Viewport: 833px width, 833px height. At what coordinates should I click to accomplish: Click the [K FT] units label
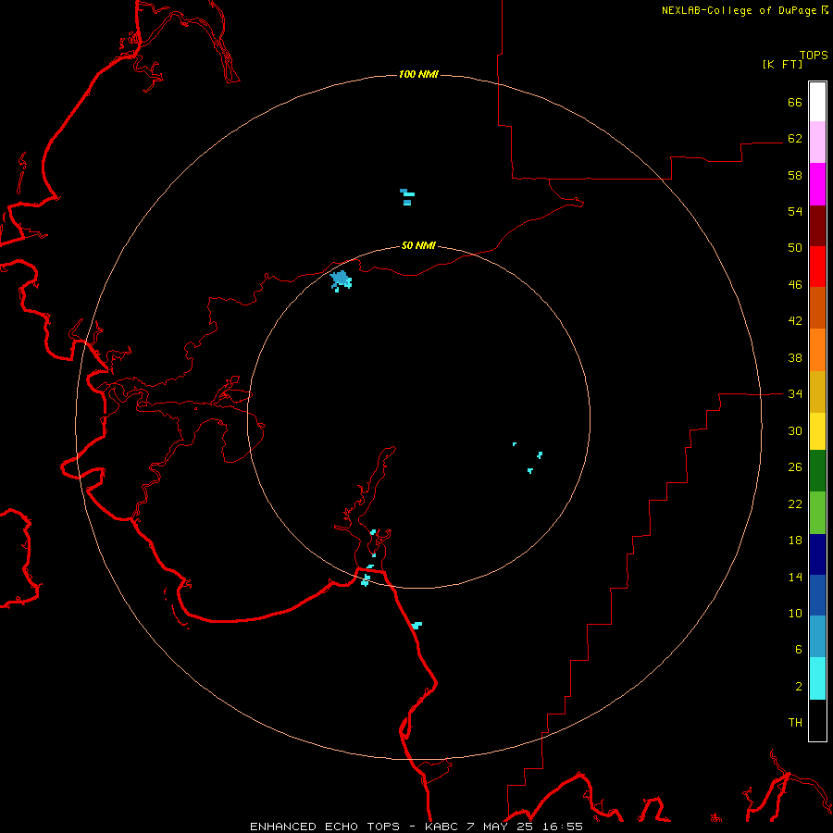(x=782, y=64)
